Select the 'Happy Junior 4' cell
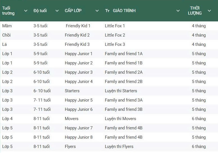The width and height of the screenshot is (218, 153). click(x=79, y=82)
